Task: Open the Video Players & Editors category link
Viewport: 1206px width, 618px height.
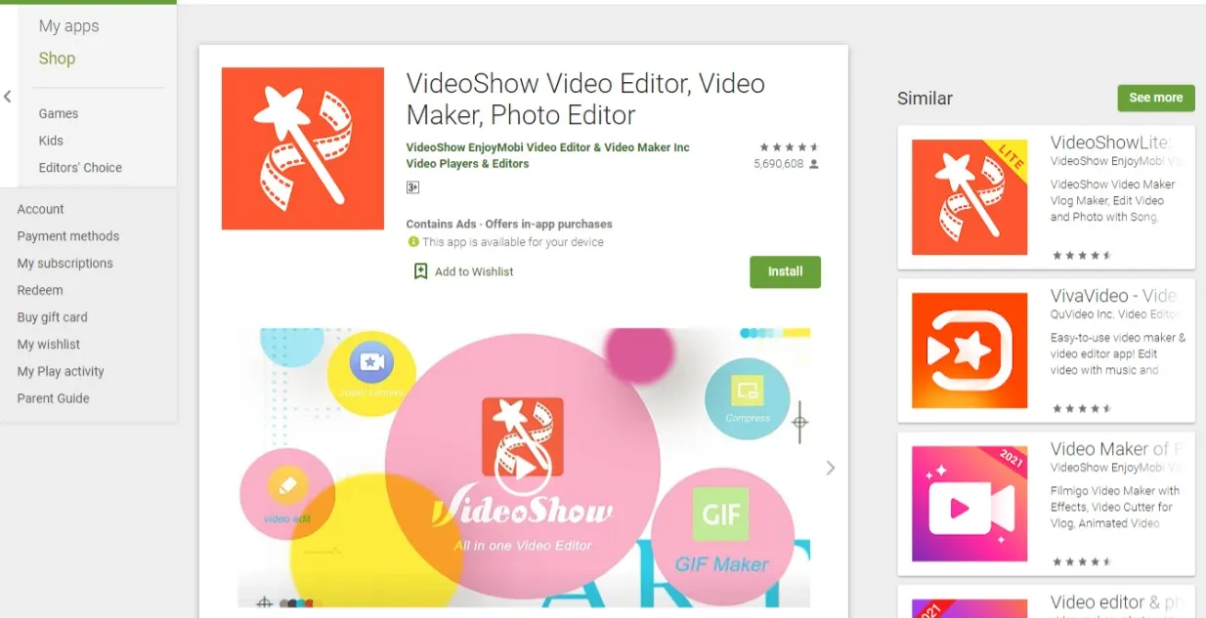Action: point(467,164)
